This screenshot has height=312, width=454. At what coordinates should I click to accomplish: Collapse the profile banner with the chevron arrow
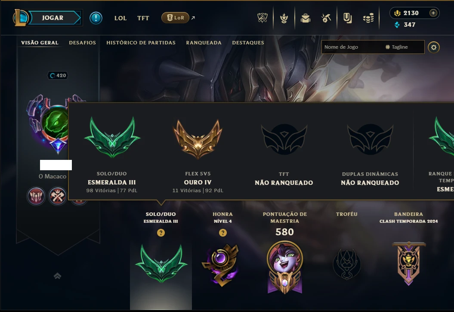coord(57,276)
